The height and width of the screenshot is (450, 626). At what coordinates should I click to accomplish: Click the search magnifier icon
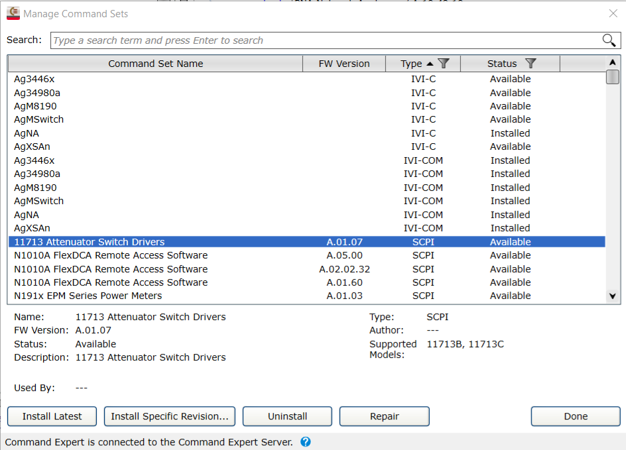609,40
